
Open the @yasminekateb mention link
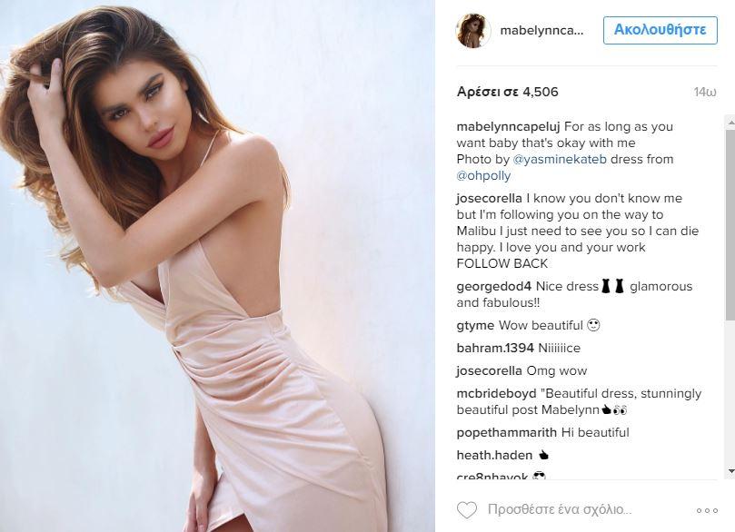point(560,159)
